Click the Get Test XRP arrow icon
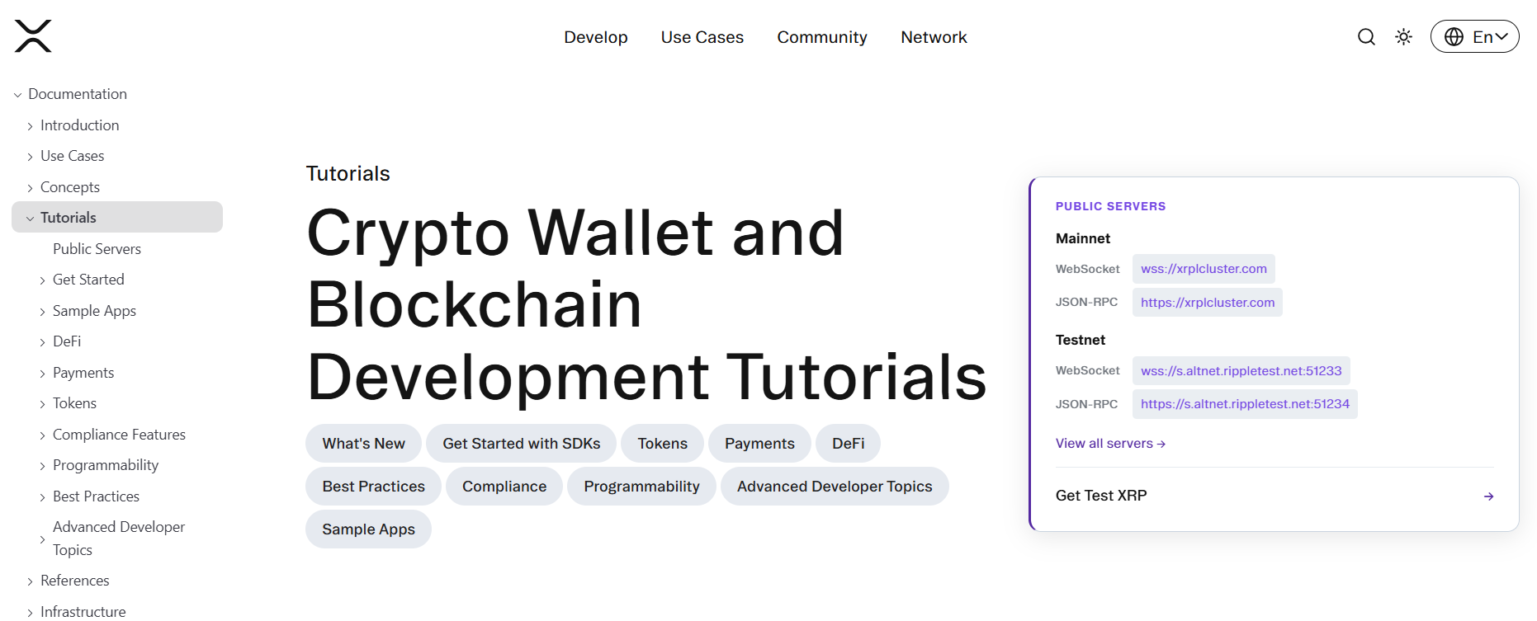The image size is (1537, 621). tap(1488, 496)
